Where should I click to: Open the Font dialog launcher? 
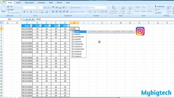coord(49,16)
